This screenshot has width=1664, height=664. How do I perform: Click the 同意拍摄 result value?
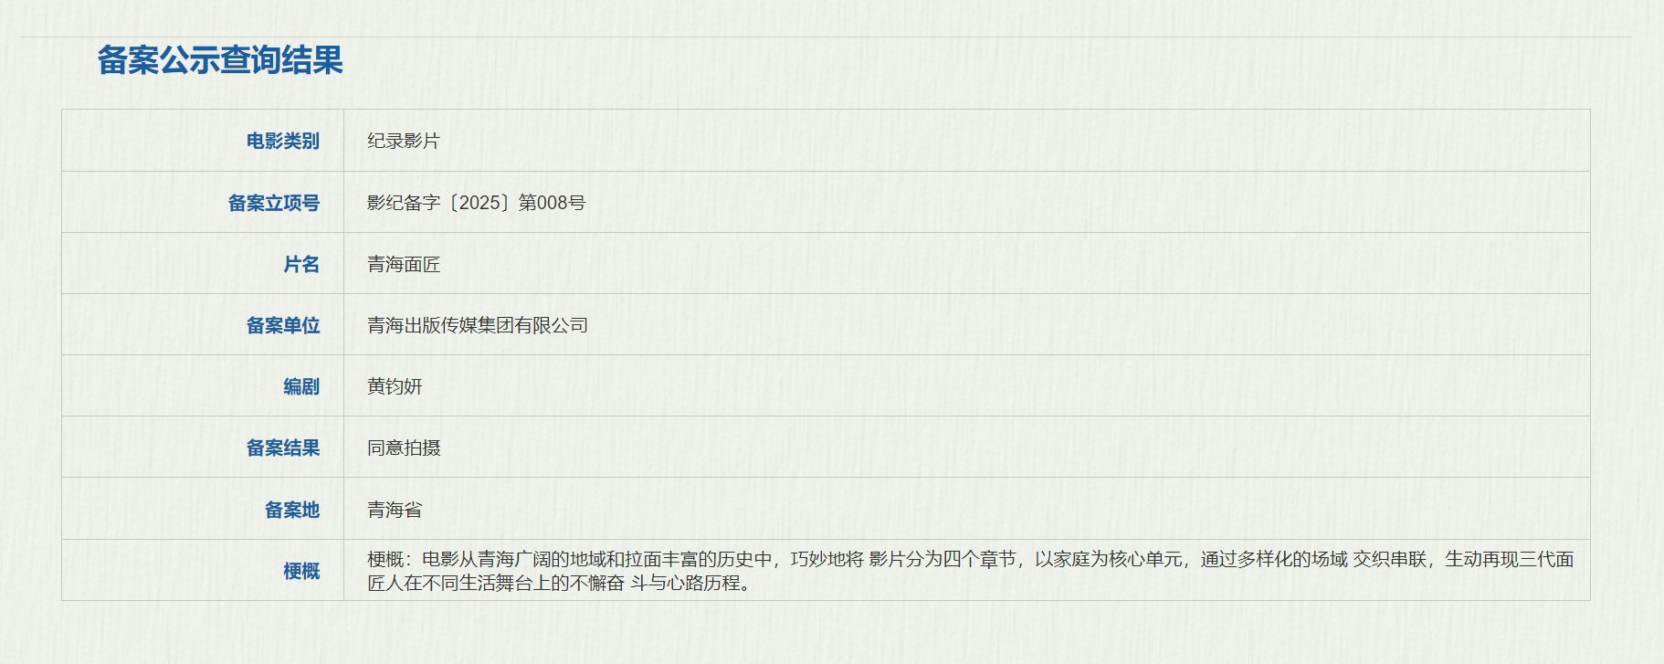(404, 448)
